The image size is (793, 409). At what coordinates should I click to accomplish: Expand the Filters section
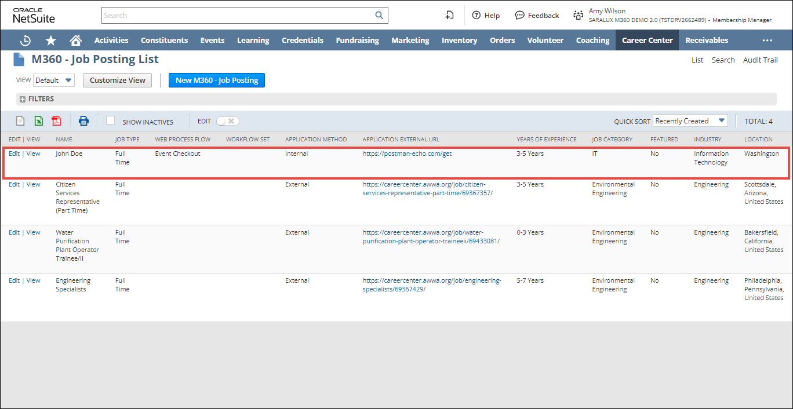[x=23, y=100]
